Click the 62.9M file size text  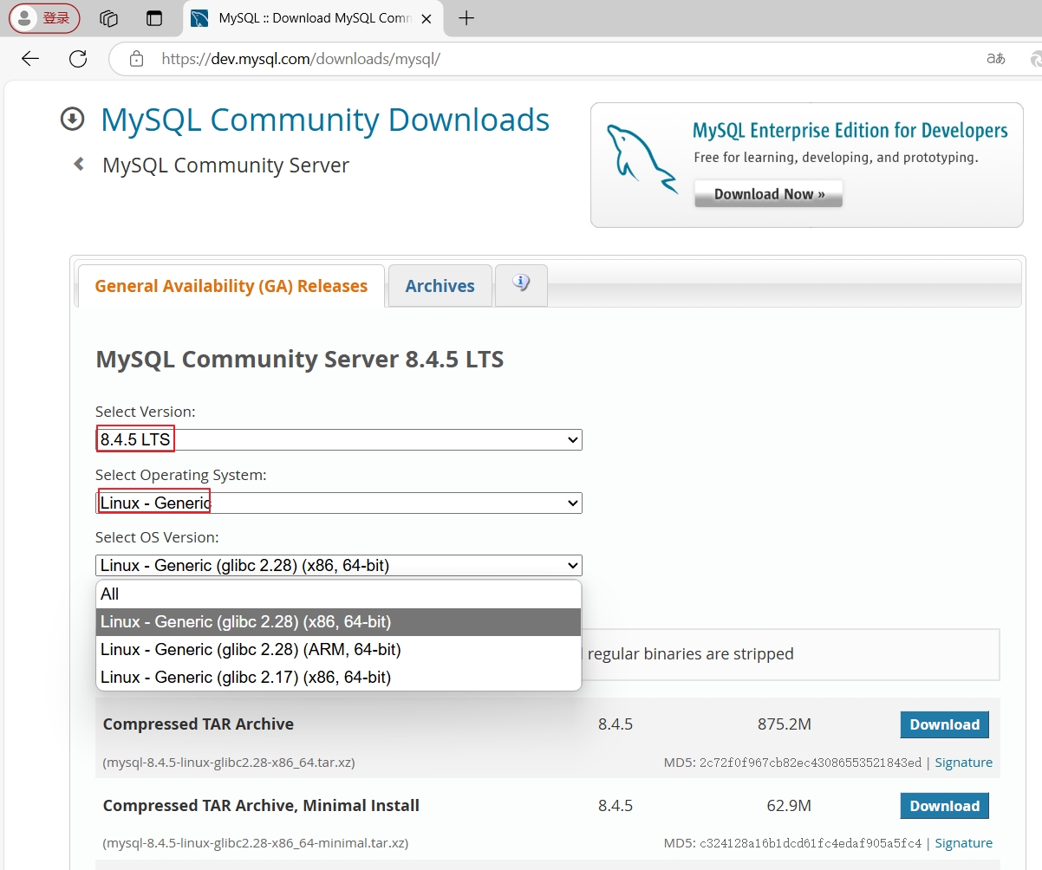pos(789,806)
